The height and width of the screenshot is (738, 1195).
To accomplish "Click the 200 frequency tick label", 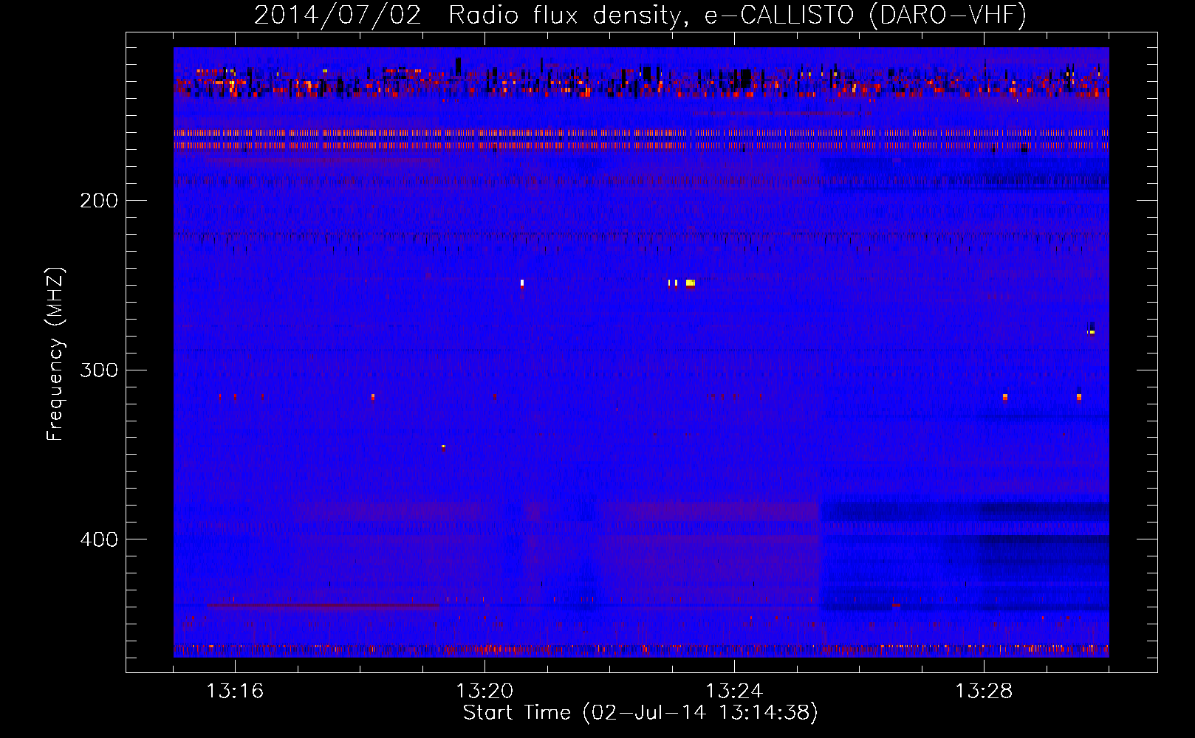I will (x=99, y=201).
